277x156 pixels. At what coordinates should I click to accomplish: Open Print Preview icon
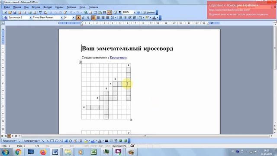pos(35,13)
